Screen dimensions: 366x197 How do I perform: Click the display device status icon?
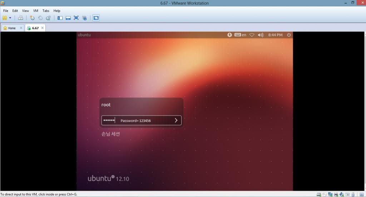pyautogui.click(x=347, y=195)
